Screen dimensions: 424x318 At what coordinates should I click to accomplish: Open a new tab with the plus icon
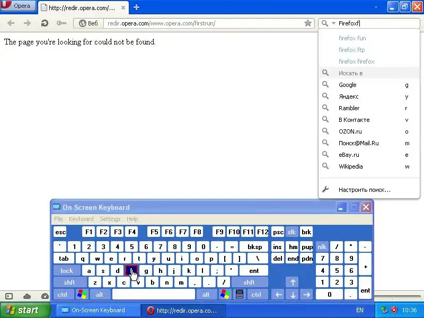(137, 7)
